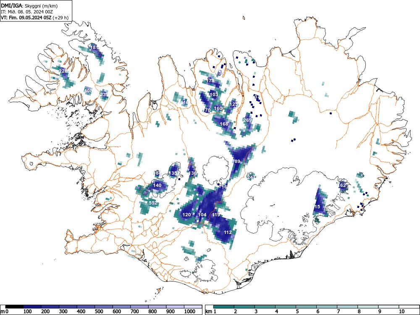Image resolution: width=420 pixels, height=315 pixels.
Task: Select the 300 tick label in meter legend
Action: point(63,312)
